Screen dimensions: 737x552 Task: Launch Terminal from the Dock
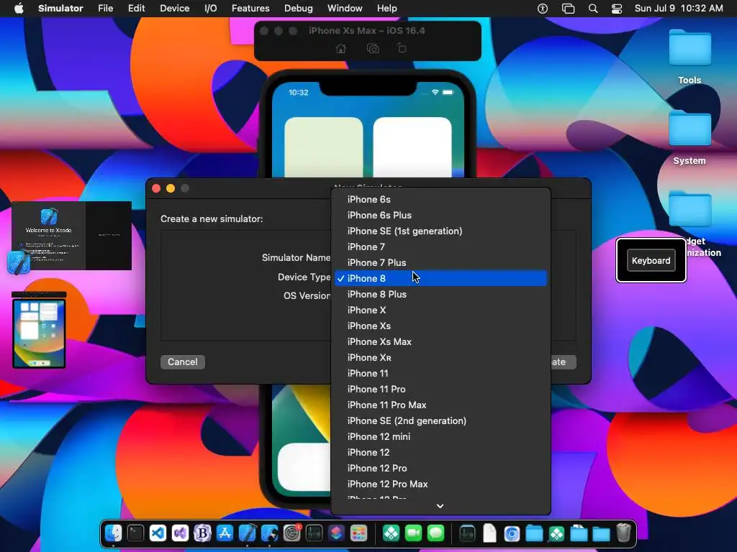coord(135,533)
